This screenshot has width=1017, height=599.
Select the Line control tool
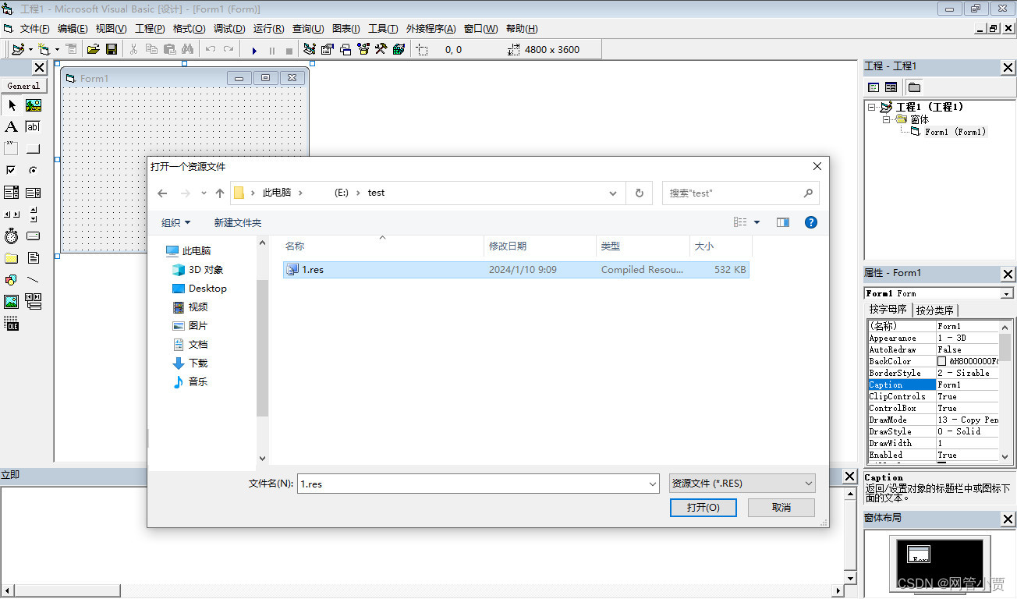point(34,280)
